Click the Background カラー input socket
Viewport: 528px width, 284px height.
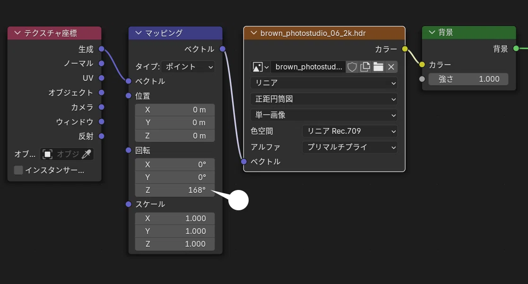click(422, 64)
